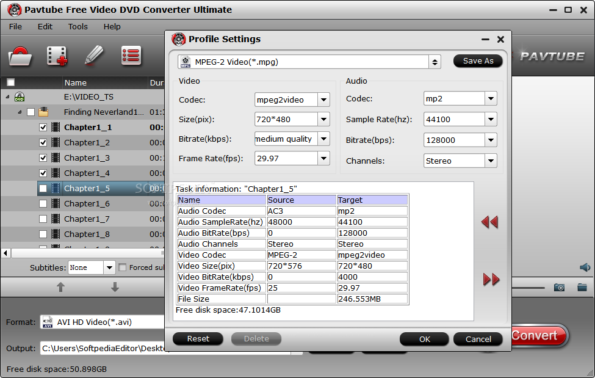Click the folder icon beside Finding Neverland
The height and width of the screenshot is (378, 595).
(x=43, y=112)
